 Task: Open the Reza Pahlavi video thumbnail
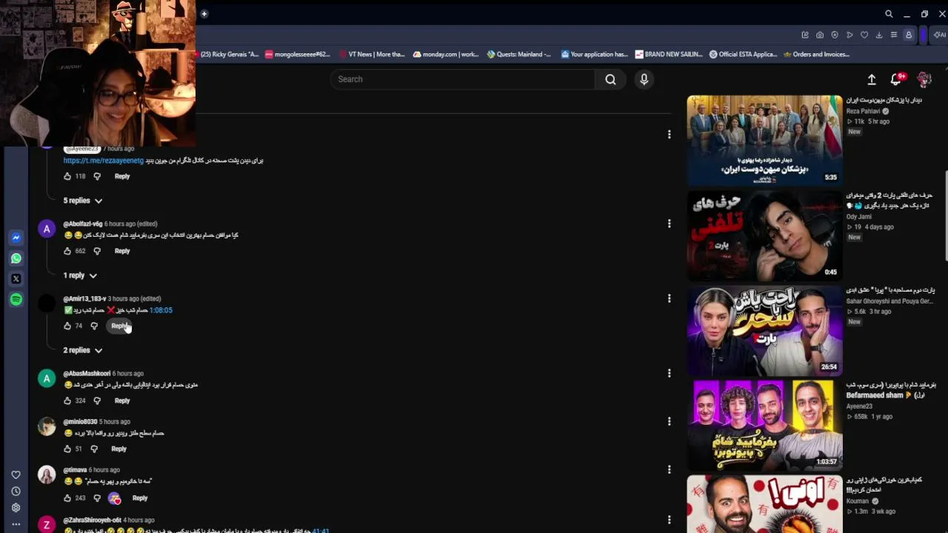tap(764, 139)
